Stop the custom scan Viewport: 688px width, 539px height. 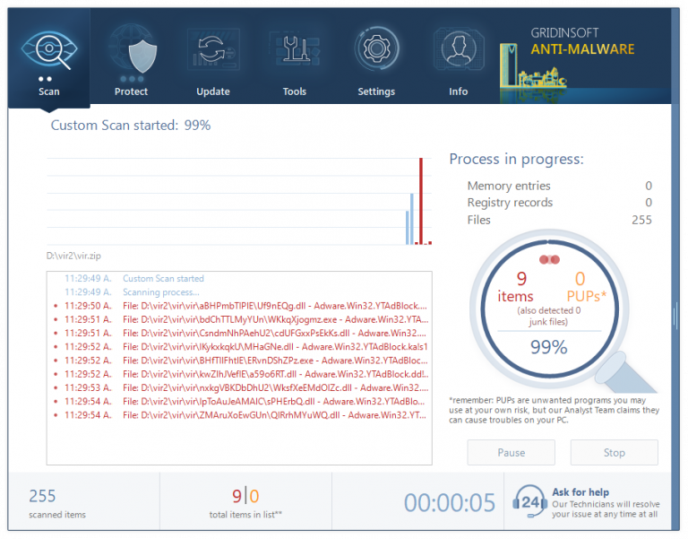click(x=614, y=452)
